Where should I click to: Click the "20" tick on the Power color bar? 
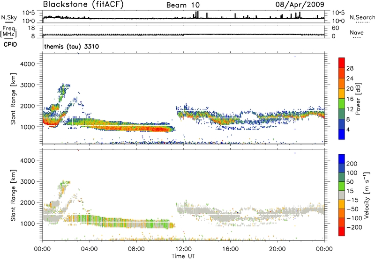(350, 89)
